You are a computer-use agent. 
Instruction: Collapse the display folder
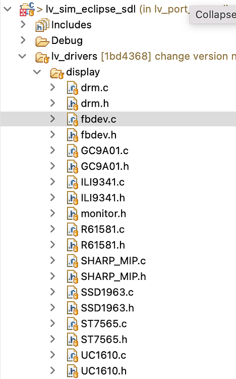(37, 72)
